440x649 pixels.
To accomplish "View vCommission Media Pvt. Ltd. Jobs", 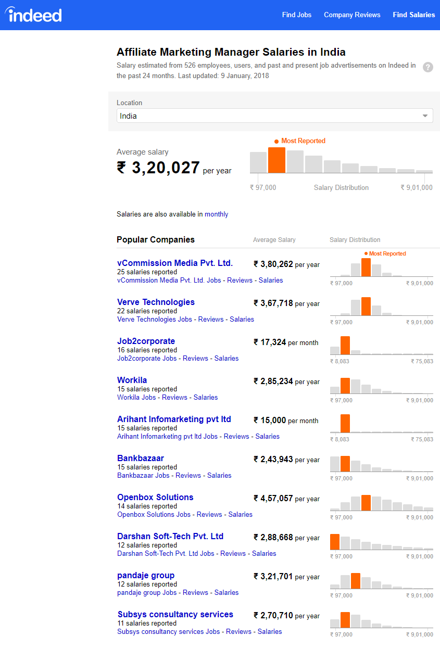I will coord(169,280).
